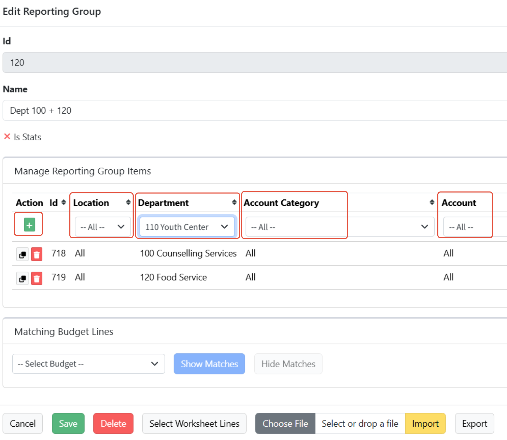Viewport: 507px width, 440px height.
Task: Expand the Account Category dropdown
Action: 339,227
